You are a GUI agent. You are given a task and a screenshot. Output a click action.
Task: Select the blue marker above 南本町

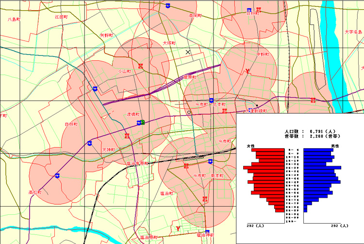(210, 161)
